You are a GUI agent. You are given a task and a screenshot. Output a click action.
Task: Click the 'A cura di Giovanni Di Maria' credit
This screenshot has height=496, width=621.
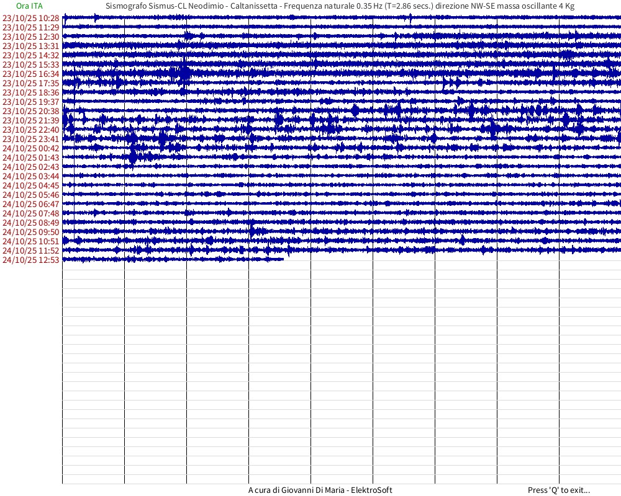click(320, 490)
